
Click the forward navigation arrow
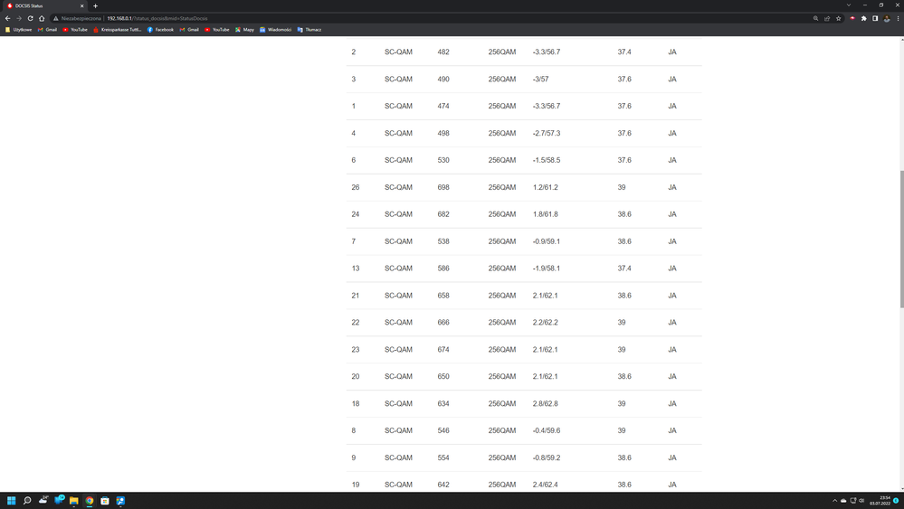[19, 18]
